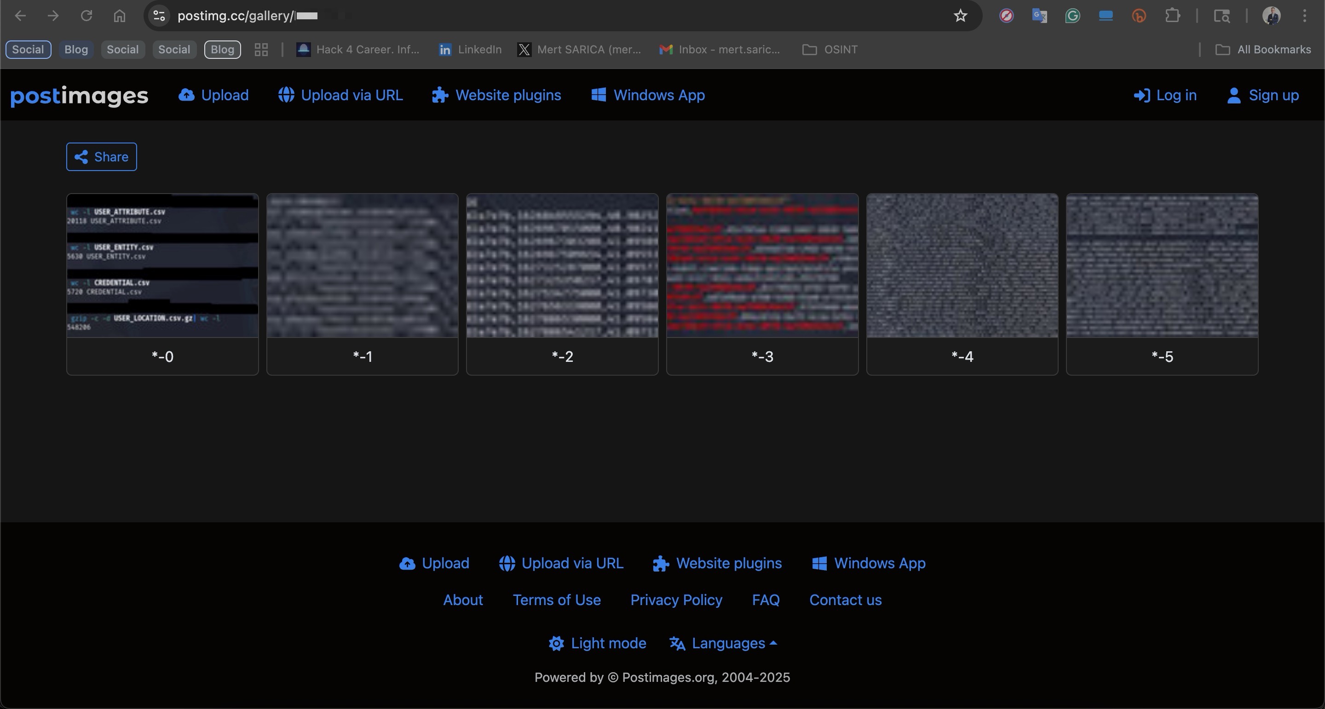Click the Grammarly extension icon
This screenshot has height=709, width=1325.
click(1072, 16)
